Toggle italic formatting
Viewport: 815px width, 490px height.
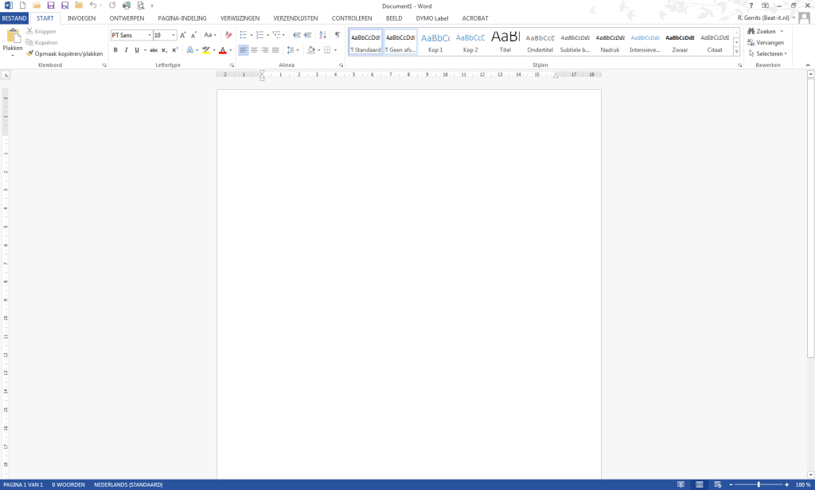click(126, 50)
